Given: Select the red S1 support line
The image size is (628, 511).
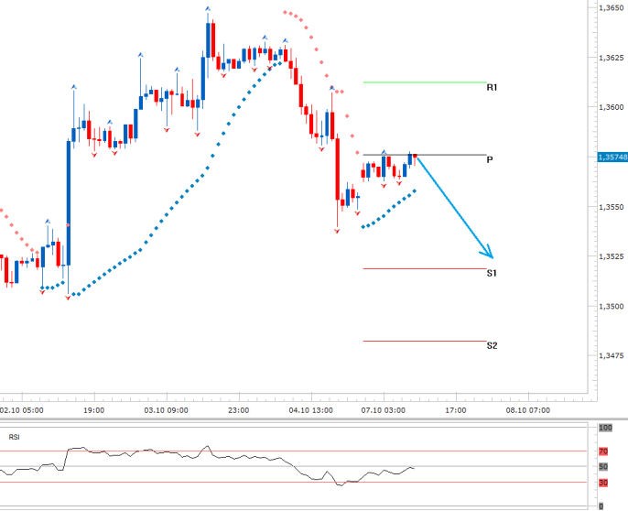Looking at the screenshot, I should (x=425, y=268).
